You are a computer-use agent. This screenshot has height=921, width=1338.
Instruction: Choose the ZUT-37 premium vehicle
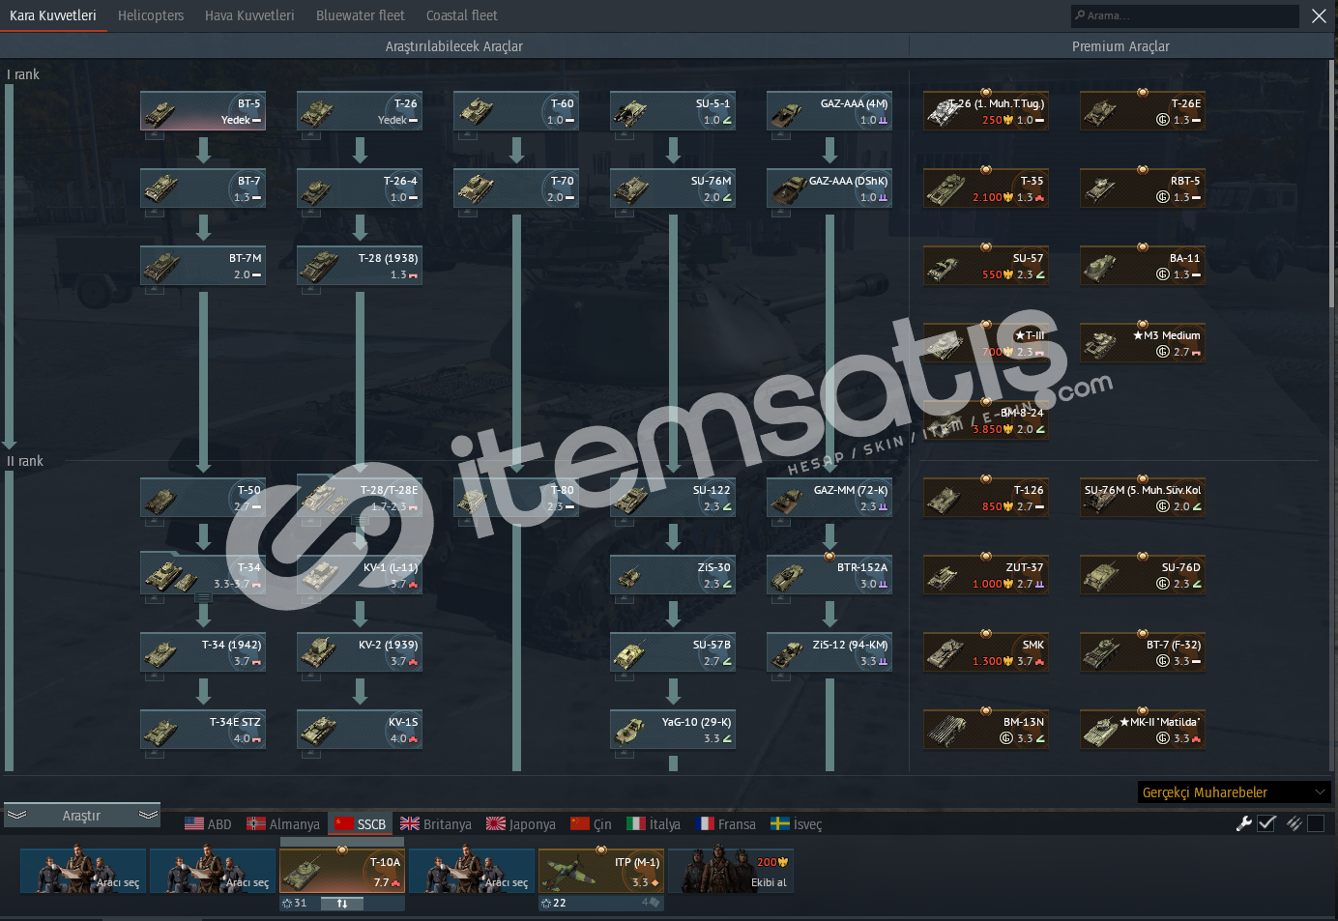point(985,575)
